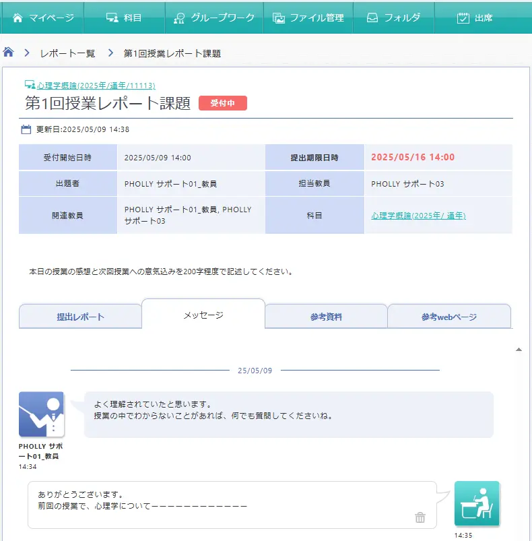Open the フォルダ menu item

click(394, 18)
